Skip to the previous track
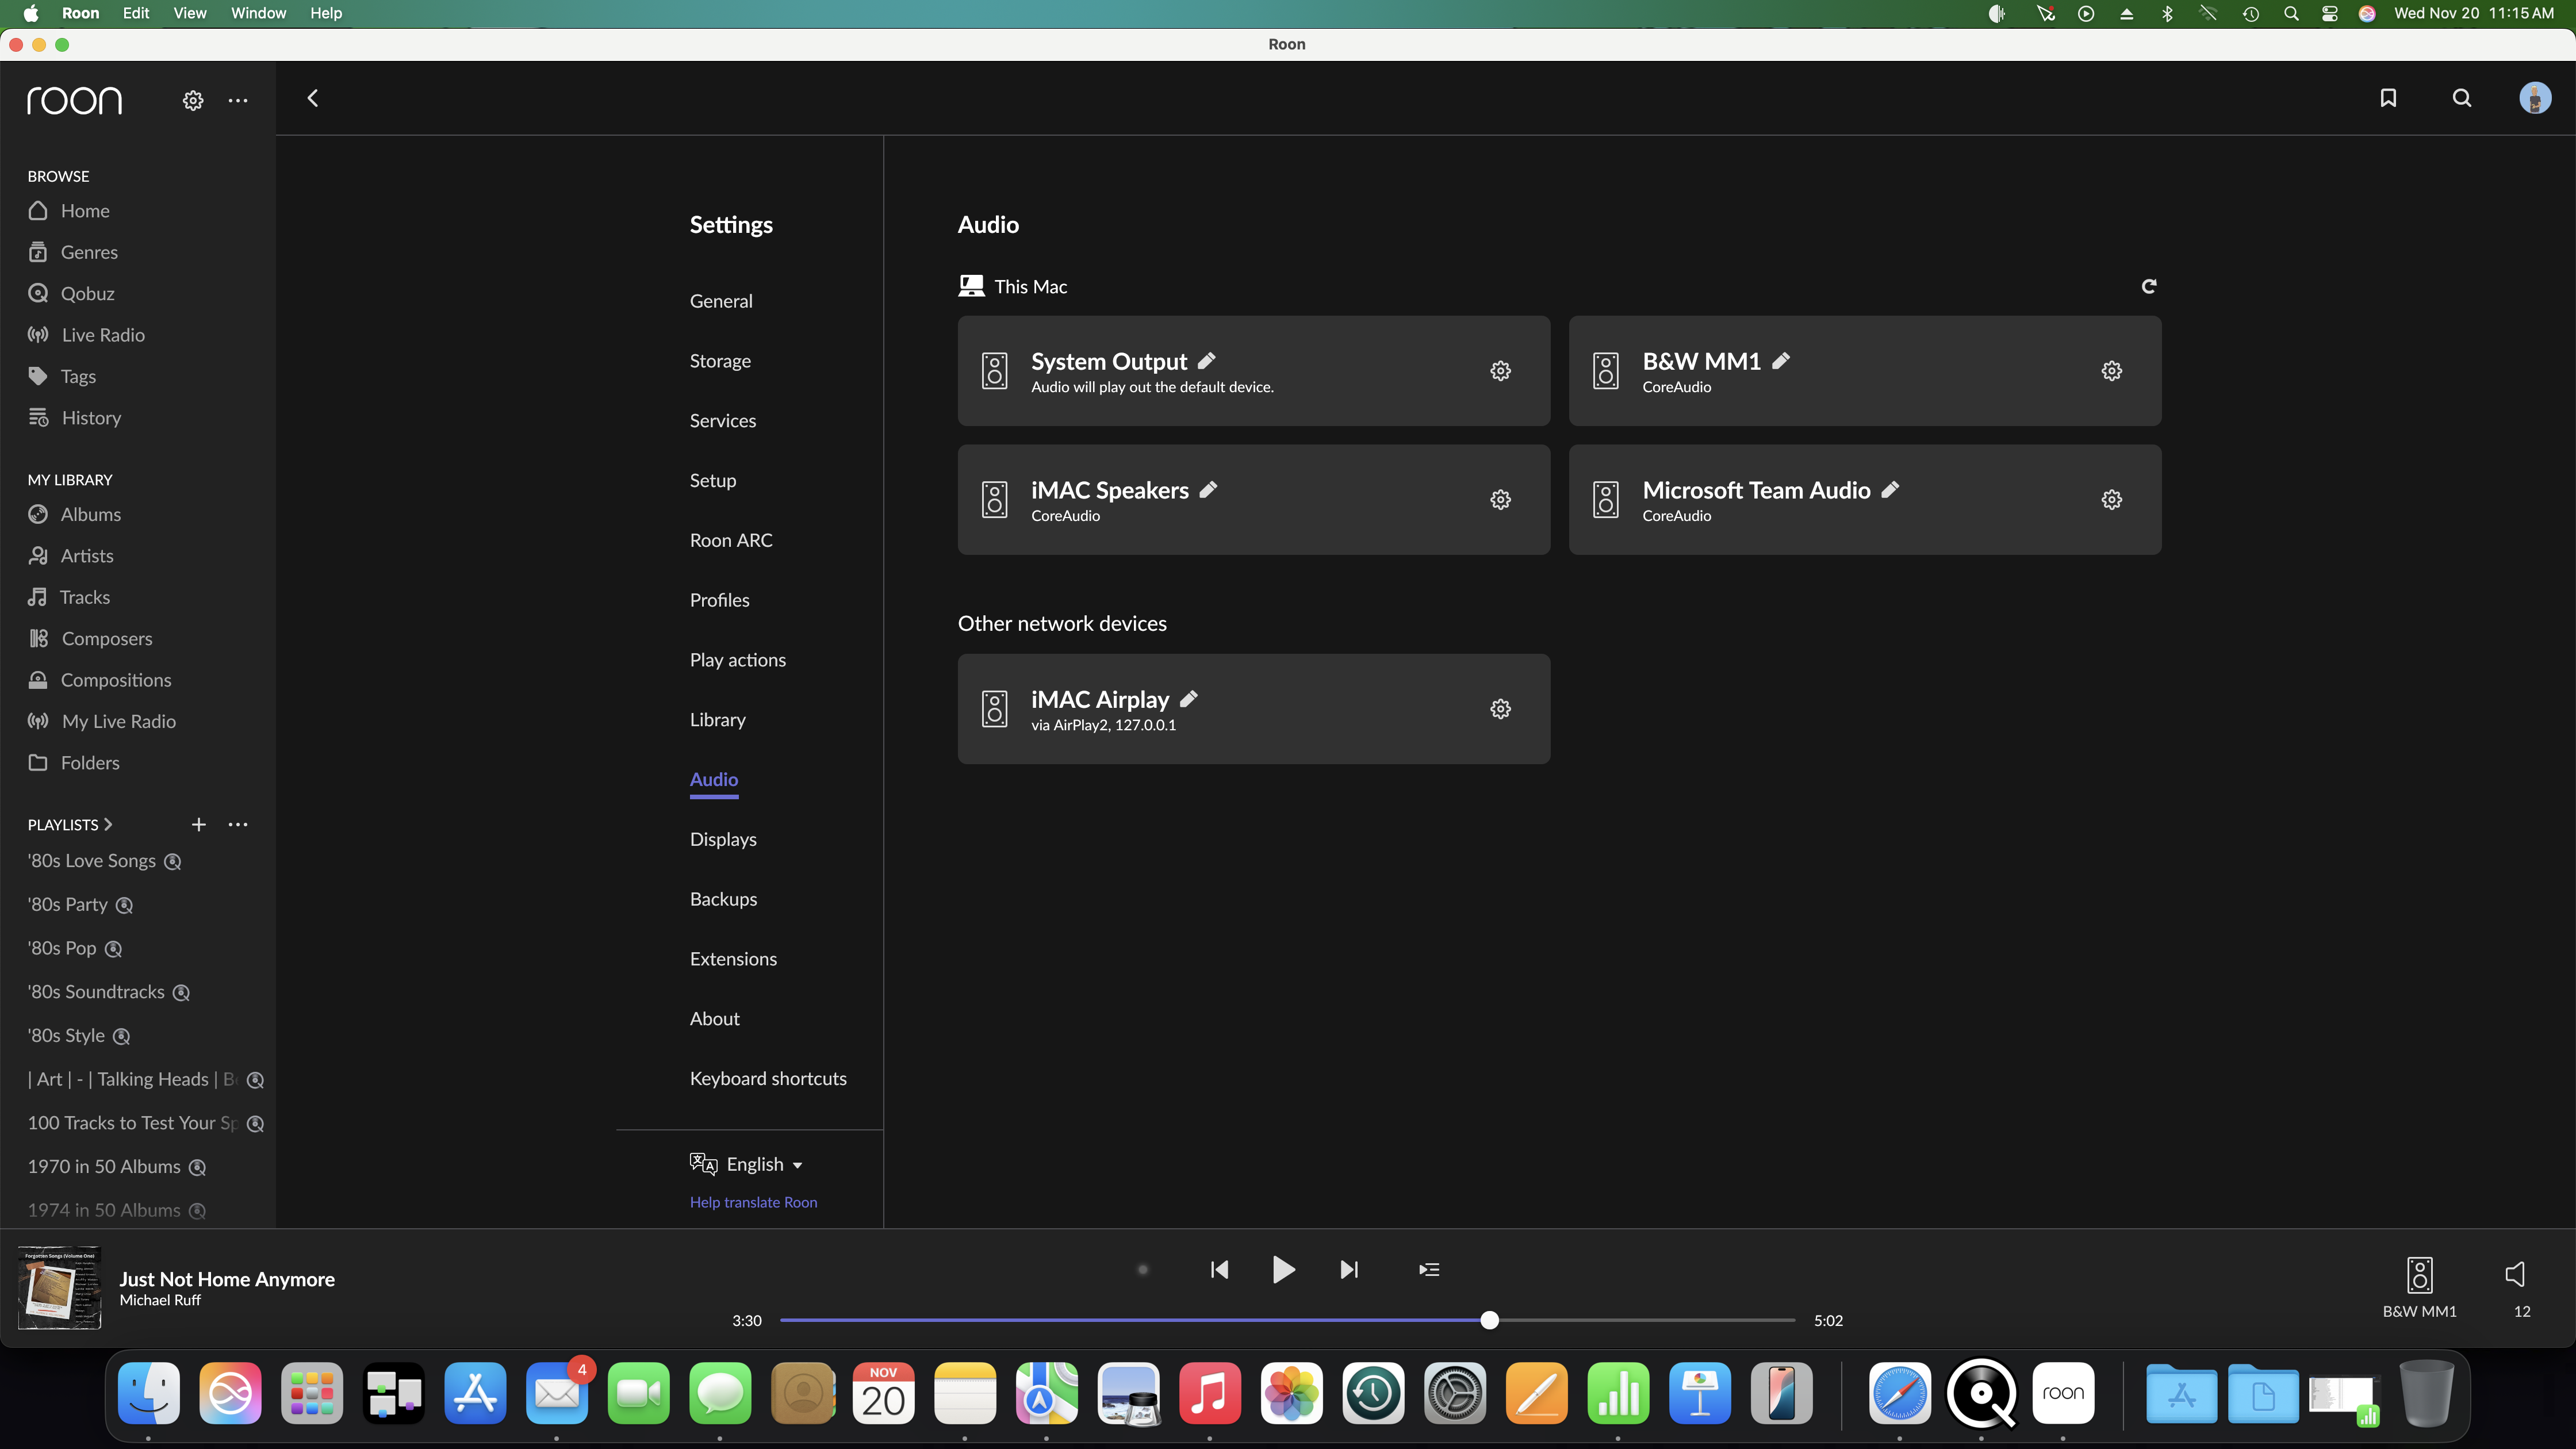 1219,1269
